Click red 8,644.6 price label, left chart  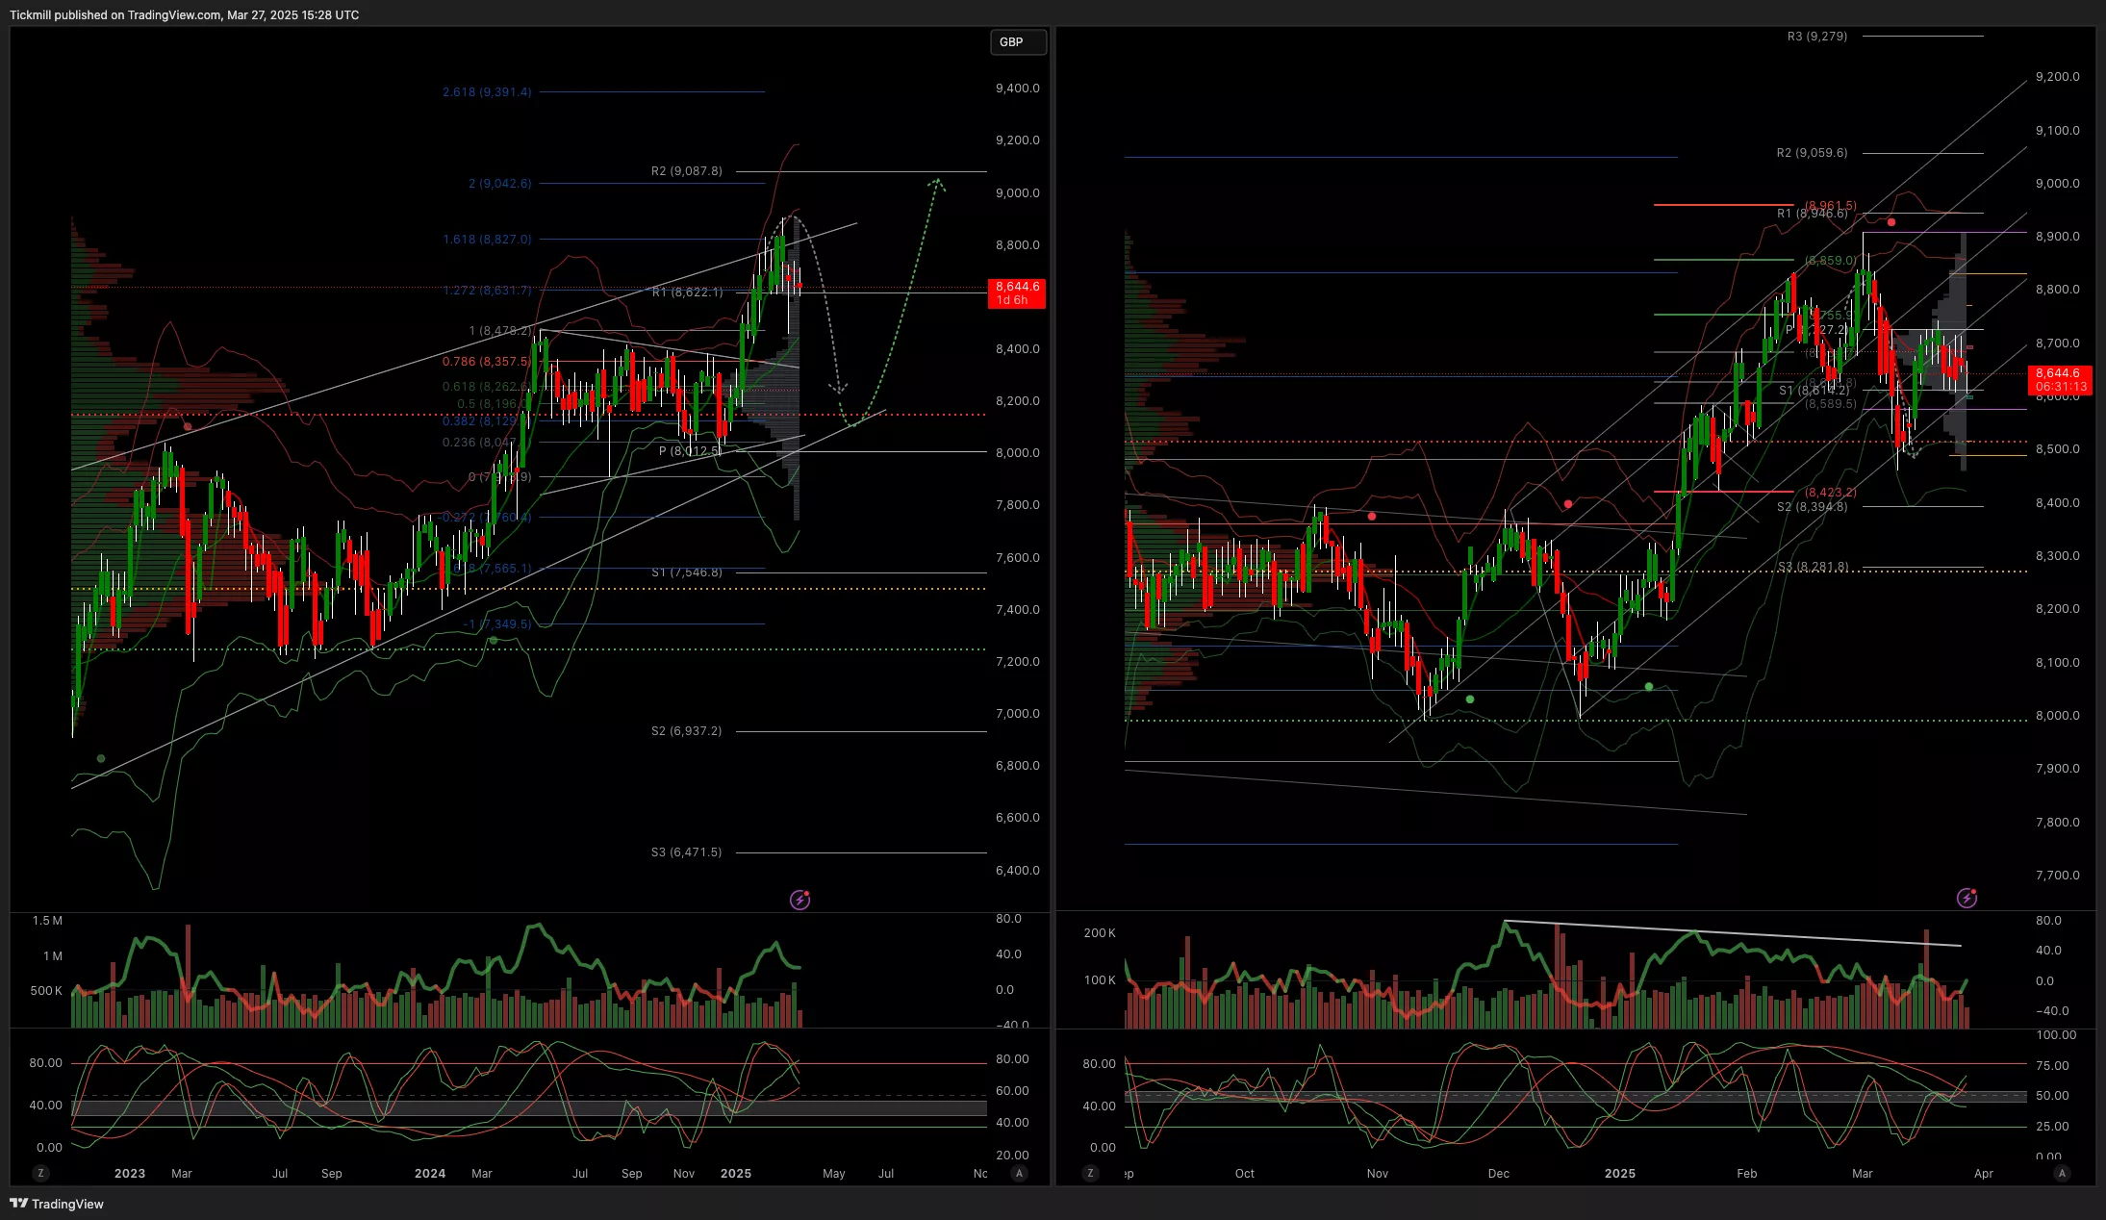click(1017, 292)
